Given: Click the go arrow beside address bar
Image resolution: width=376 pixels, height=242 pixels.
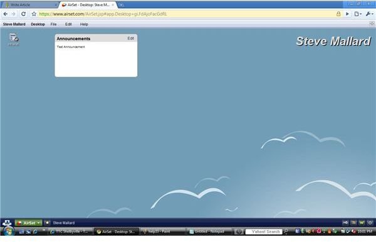Looking at the screenshot, I should point(347,14).
